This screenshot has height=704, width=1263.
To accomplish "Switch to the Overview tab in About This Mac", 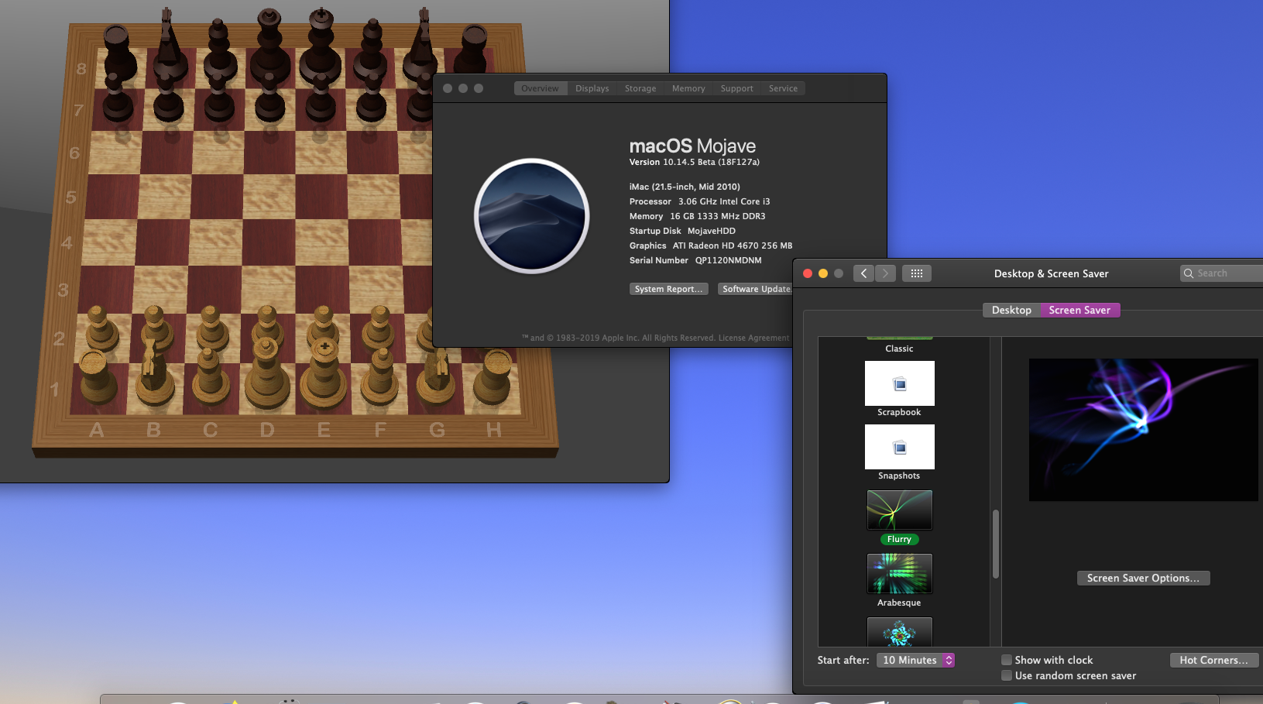I will point(540,88).
